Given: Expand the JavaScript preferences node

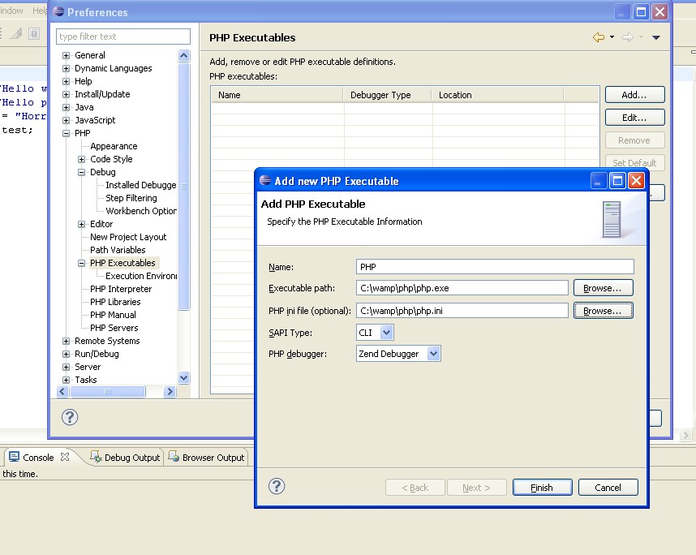Looking at the screenshot, I should pos(67,120).
